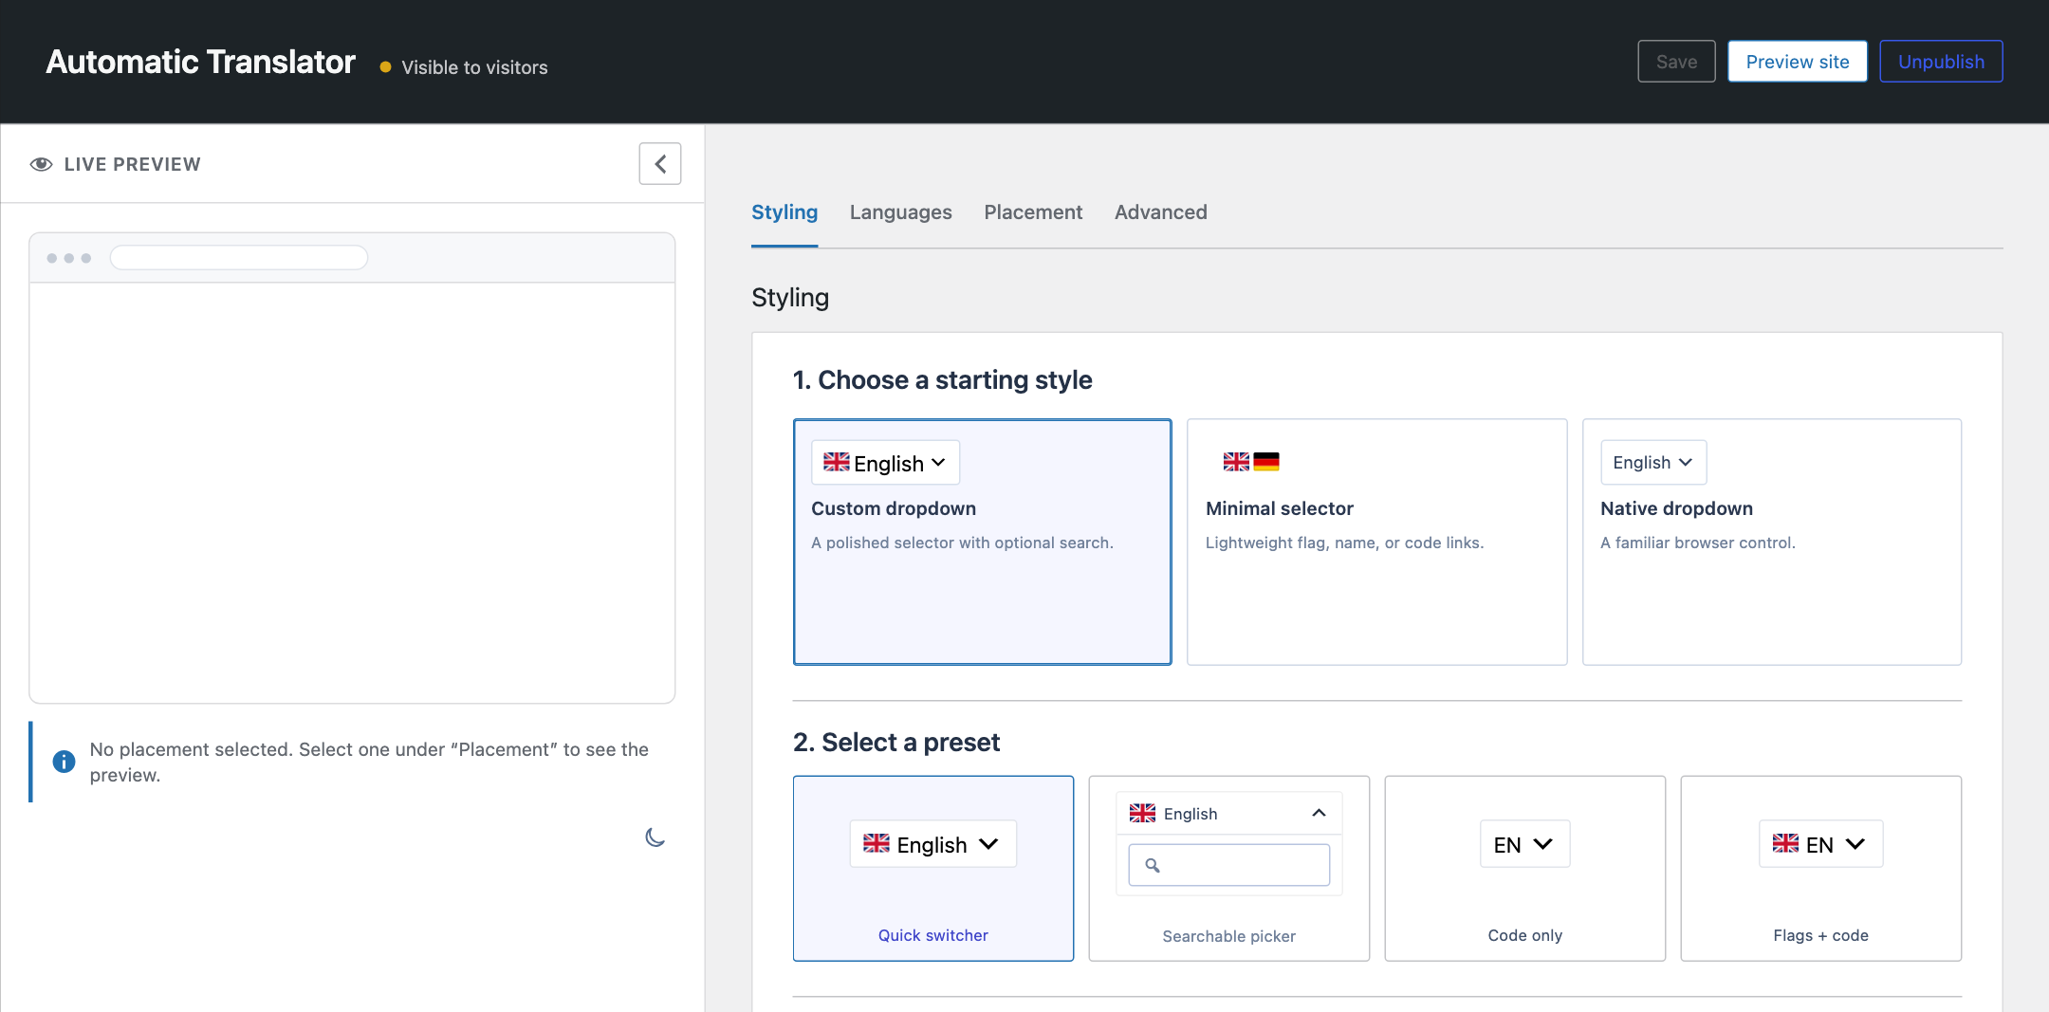Collapse the live preview panel

[x=659, y=164]
